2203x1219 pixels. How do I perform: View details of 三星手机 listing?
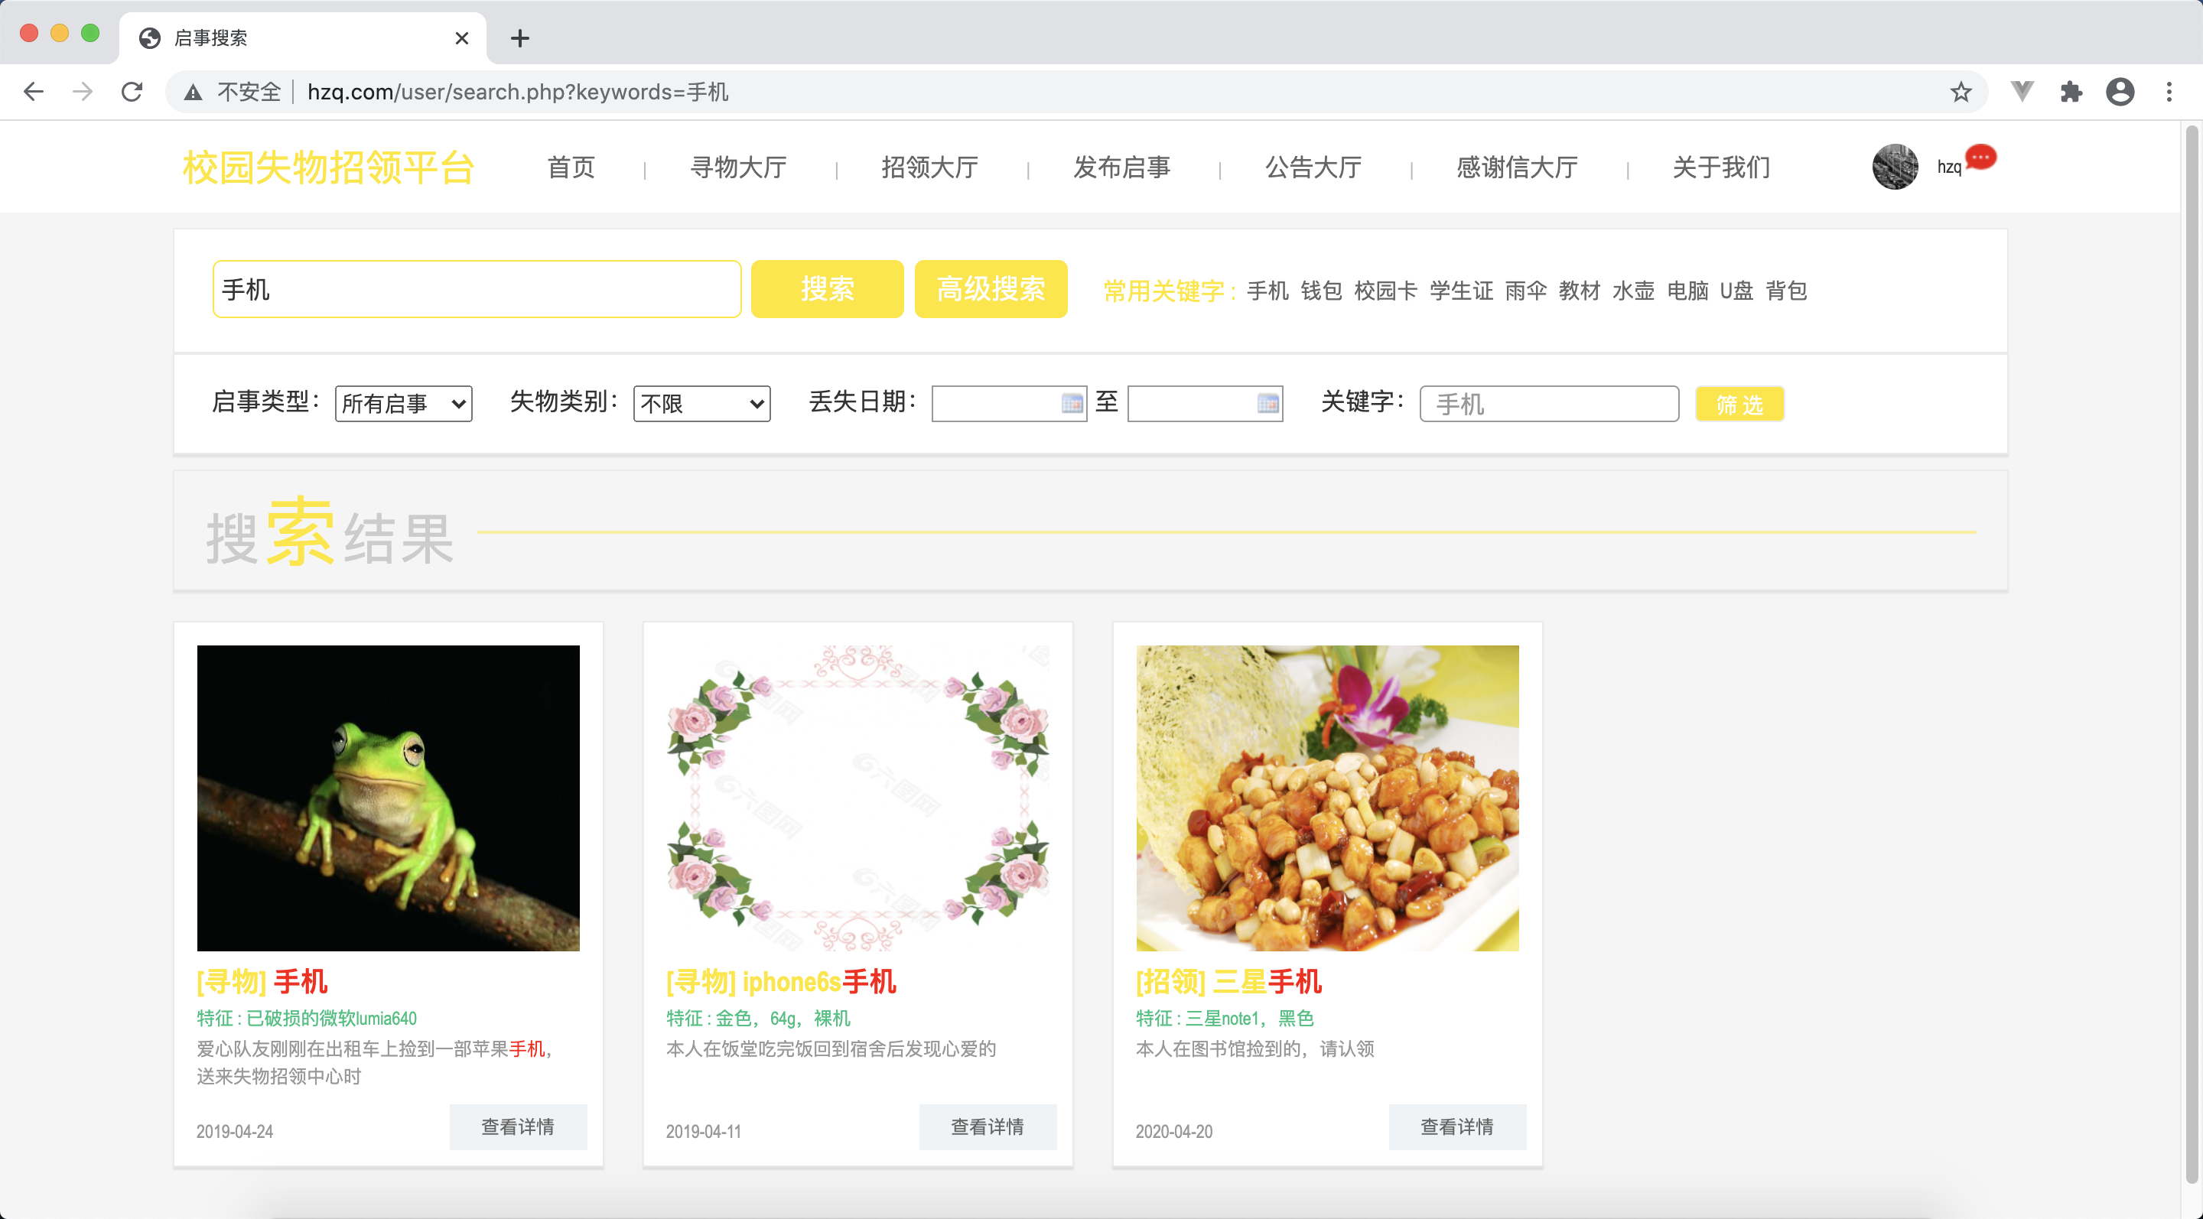tap(1457, 1126)
